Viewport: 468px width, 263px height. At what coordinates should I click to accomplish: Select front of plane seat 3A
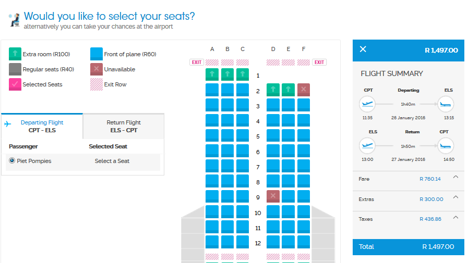[212, 105]
